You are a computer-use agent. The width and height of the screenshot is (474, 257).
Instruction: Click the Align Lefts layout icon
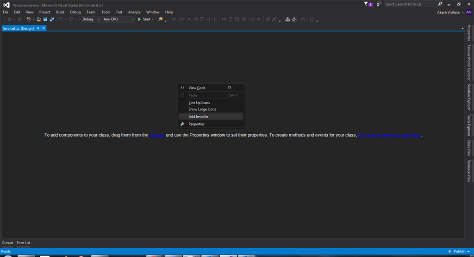click(182, 19)
